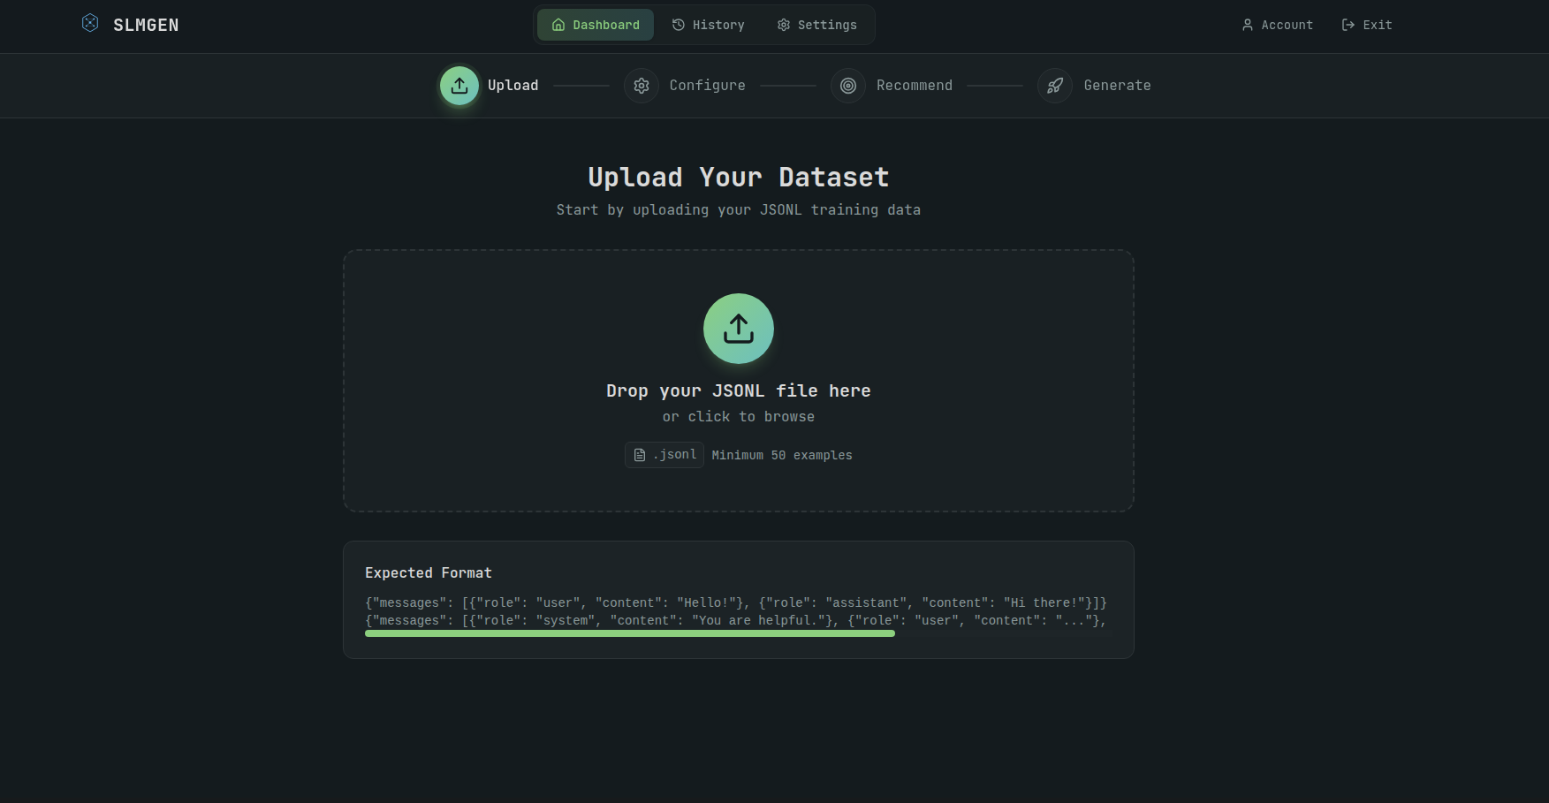The height and width of the screenshot is (803, 1549).
Task: Click the 'Expected Format' heading
Action: click(429, 573)
